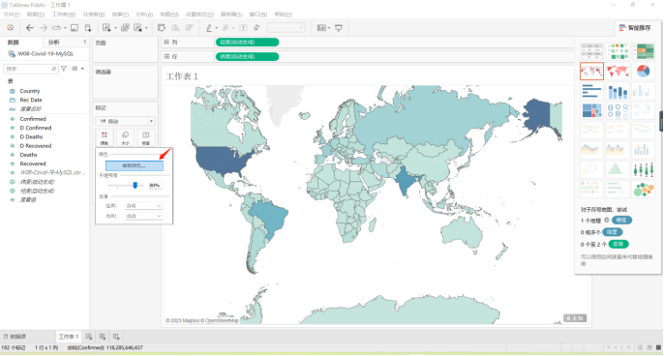Open the marks type dropdown
This screenshot has height=356, width=664.
pyautogui.click(x=126, y=121)
